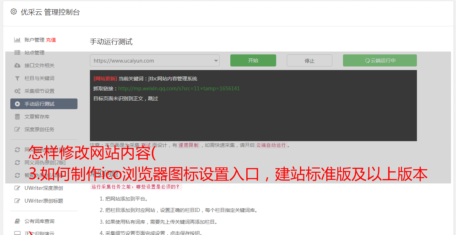Open the mp.weixin.qq.com link in the log
The height and width of the screenshot is (235, 456).
pyautogui.click(x=179, y=89)
